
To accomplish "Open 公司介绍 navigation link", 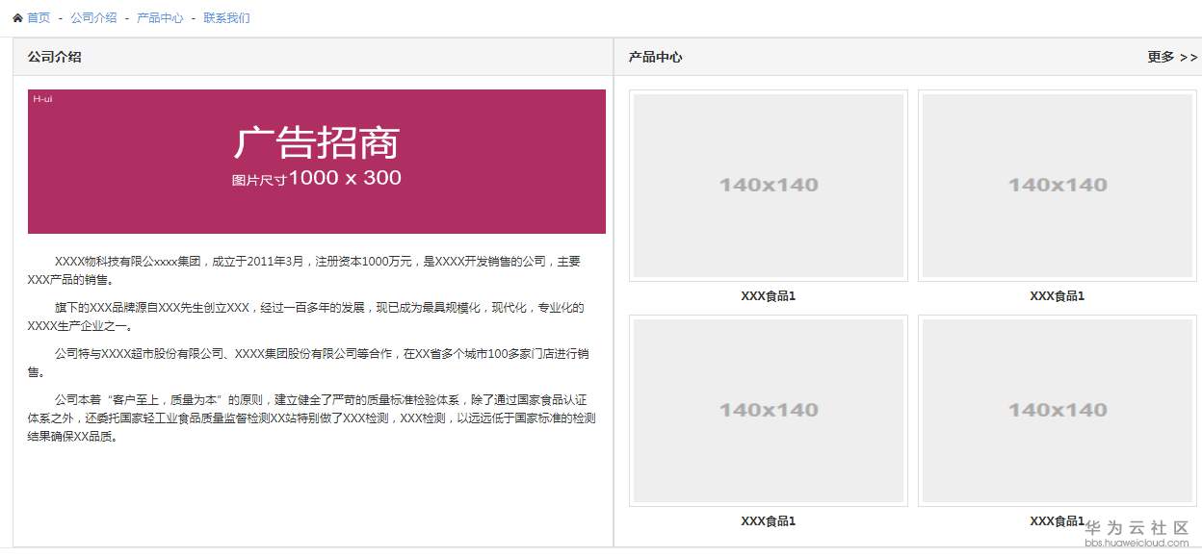I will (93, 18).
